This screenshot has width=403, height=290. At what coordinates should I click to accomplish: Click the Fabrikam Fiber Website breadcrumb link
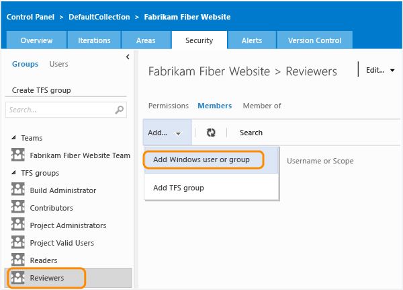187,17
